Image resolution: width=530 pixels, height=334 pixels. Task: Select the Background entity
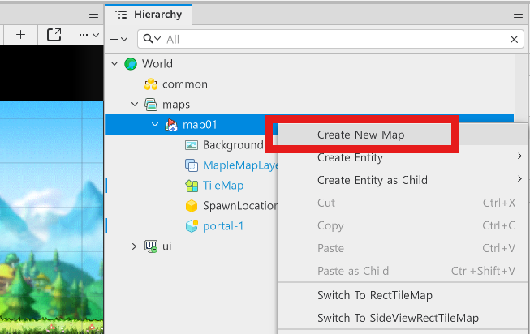coord(233,145)
